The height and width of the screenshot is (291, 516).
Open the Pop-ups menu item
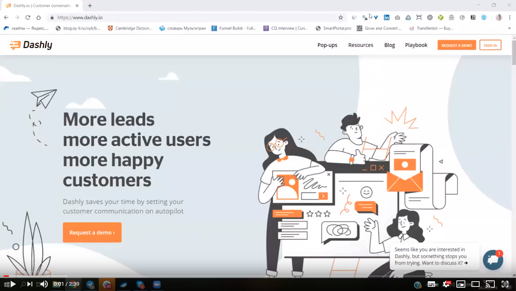(x=327, y=45)
